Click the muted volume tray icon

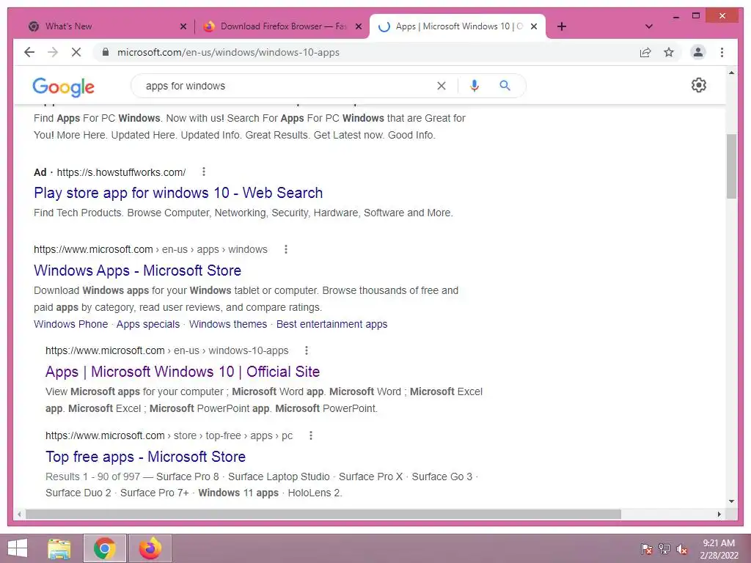coord(681,548)
